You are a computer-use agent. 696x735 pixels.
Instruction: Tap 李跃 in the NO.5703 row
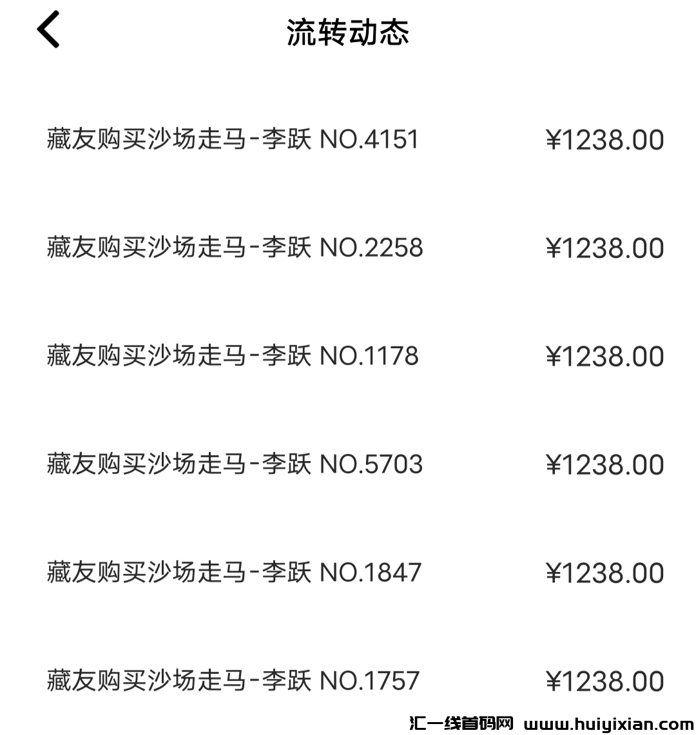coord(287,464)
